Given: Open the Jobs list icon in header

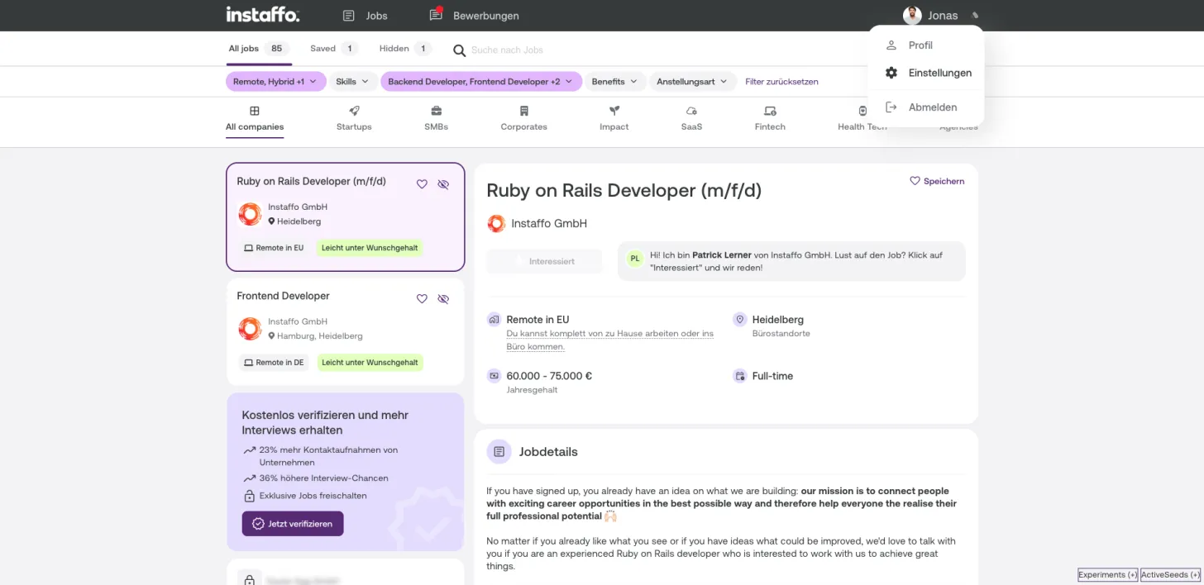Looking at the screenshot, I should point(349,16).
